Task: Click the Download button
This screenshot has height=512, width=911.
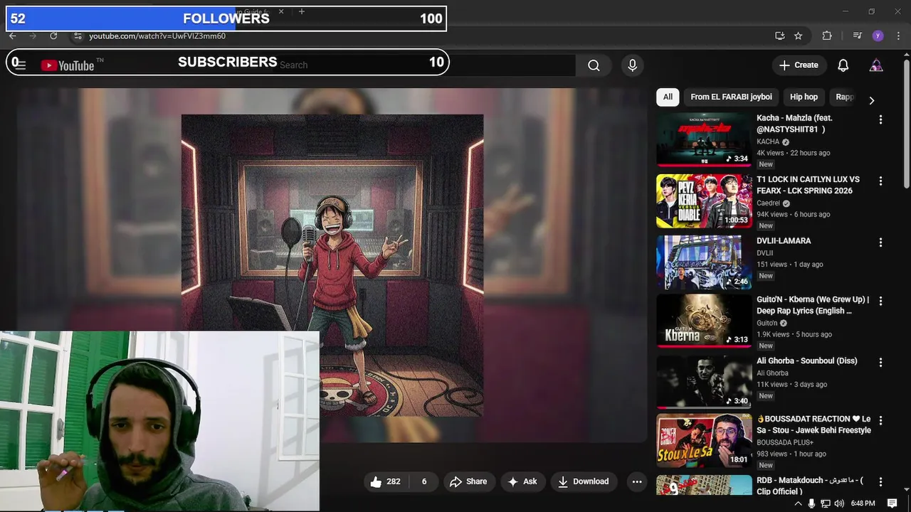Action: (583, 481)
